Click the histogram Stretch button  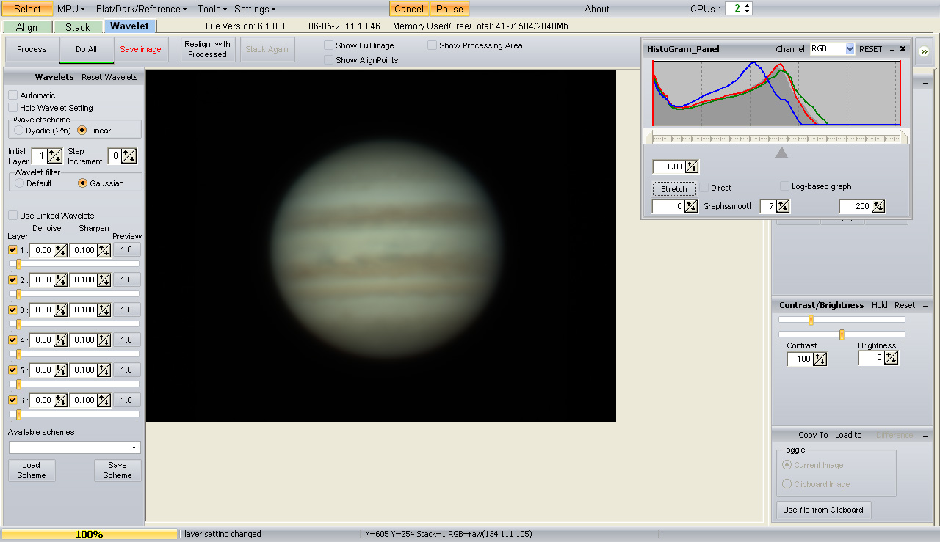[673, 188]
